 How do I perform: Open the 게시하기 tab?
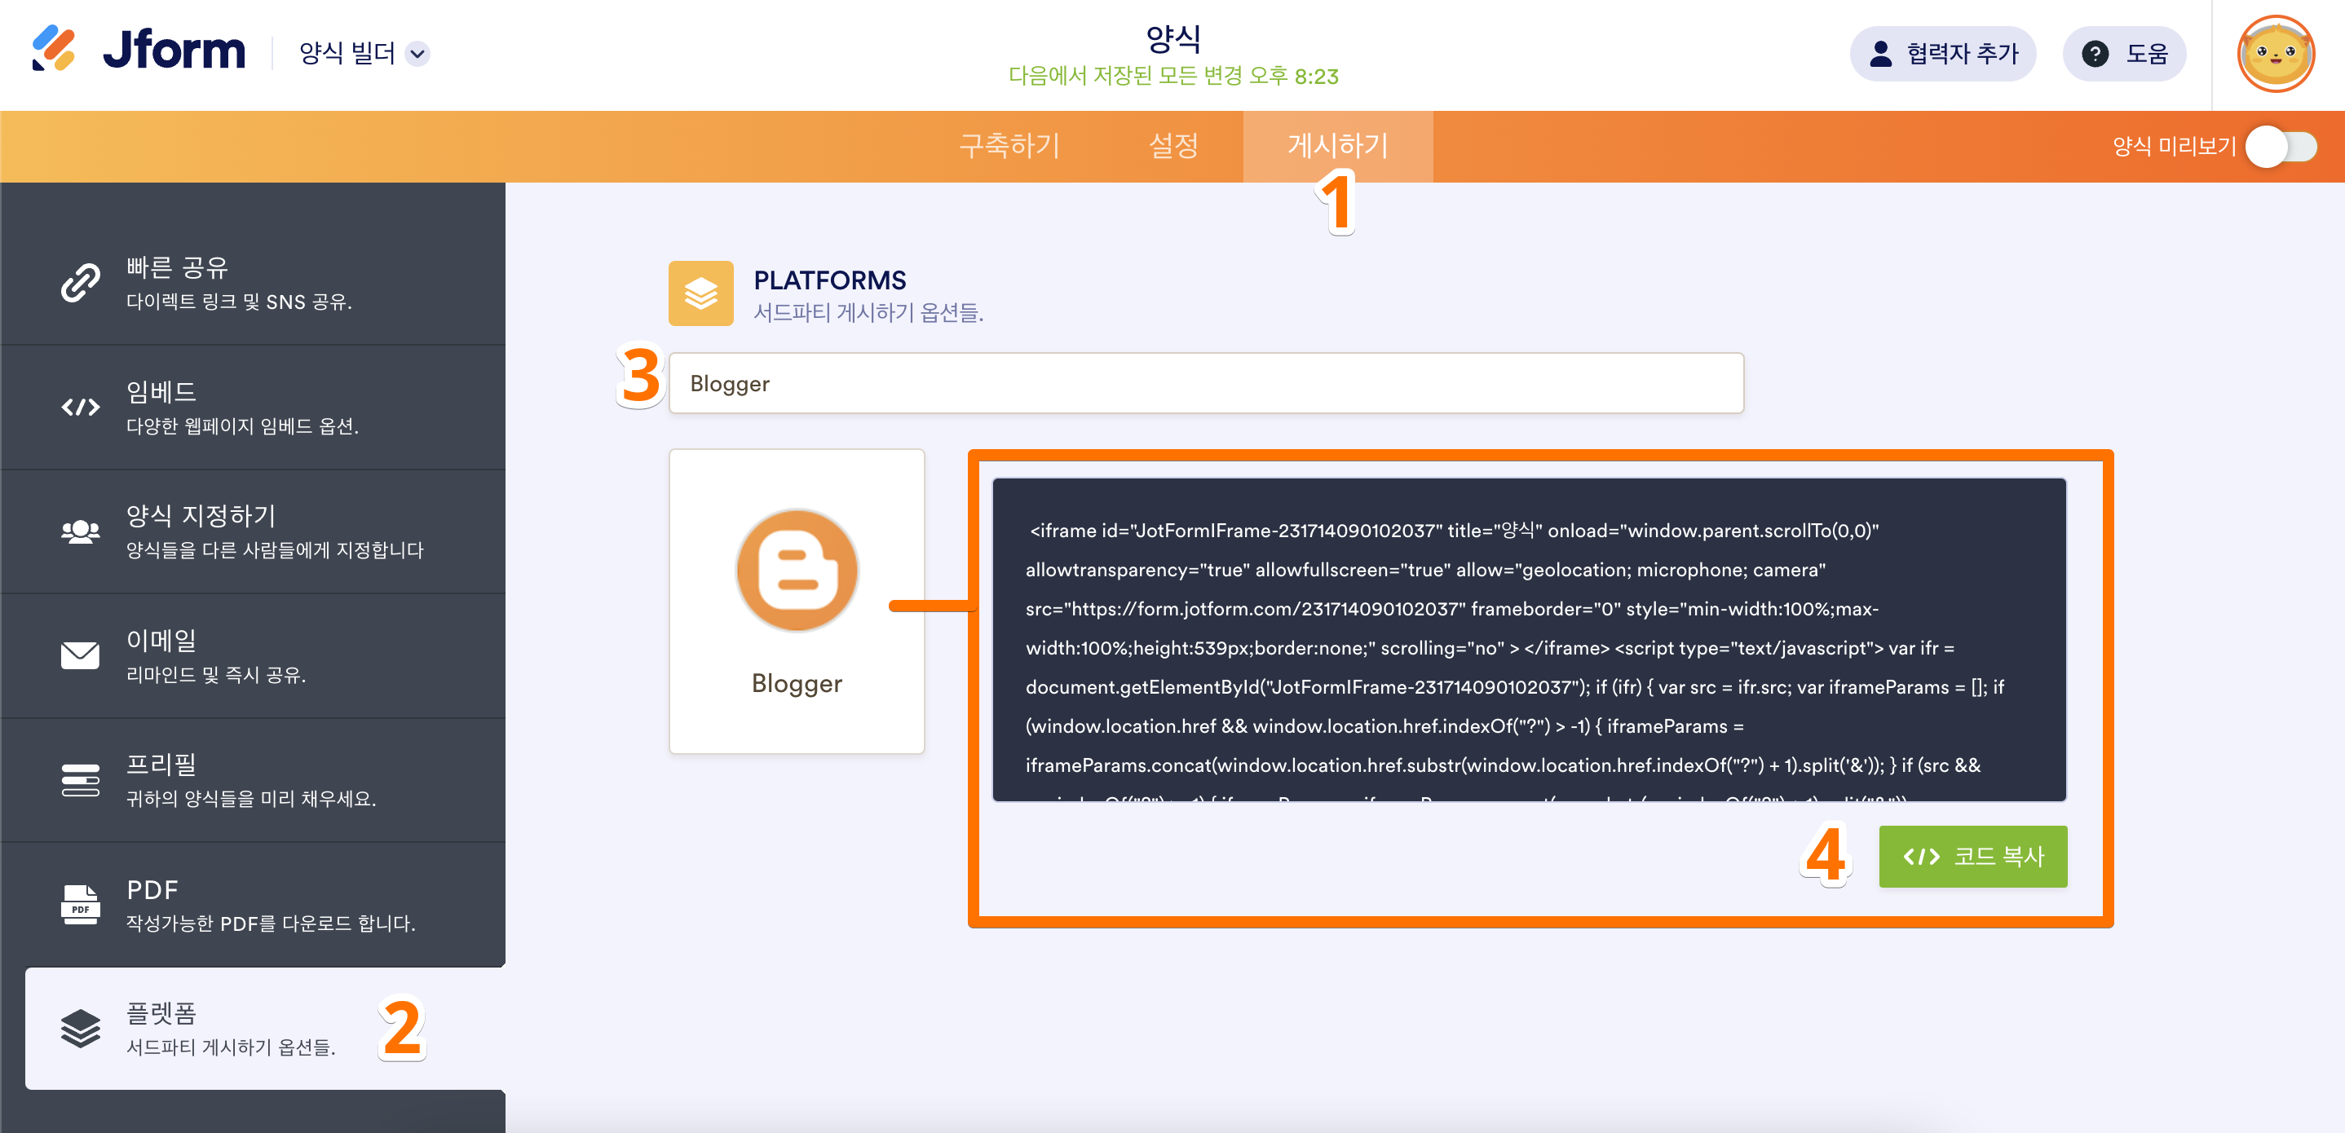point(1337,147)
